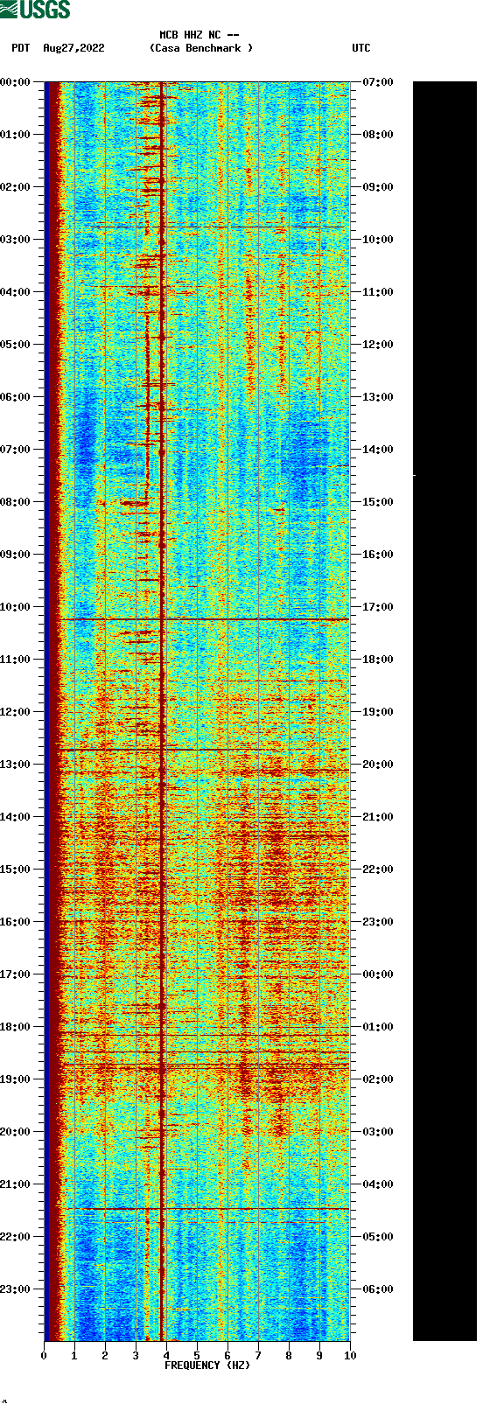Click the 06:00 UTC time tick label
Image resolution: width=483 pixels, height=1411 pixels.
378,1289
